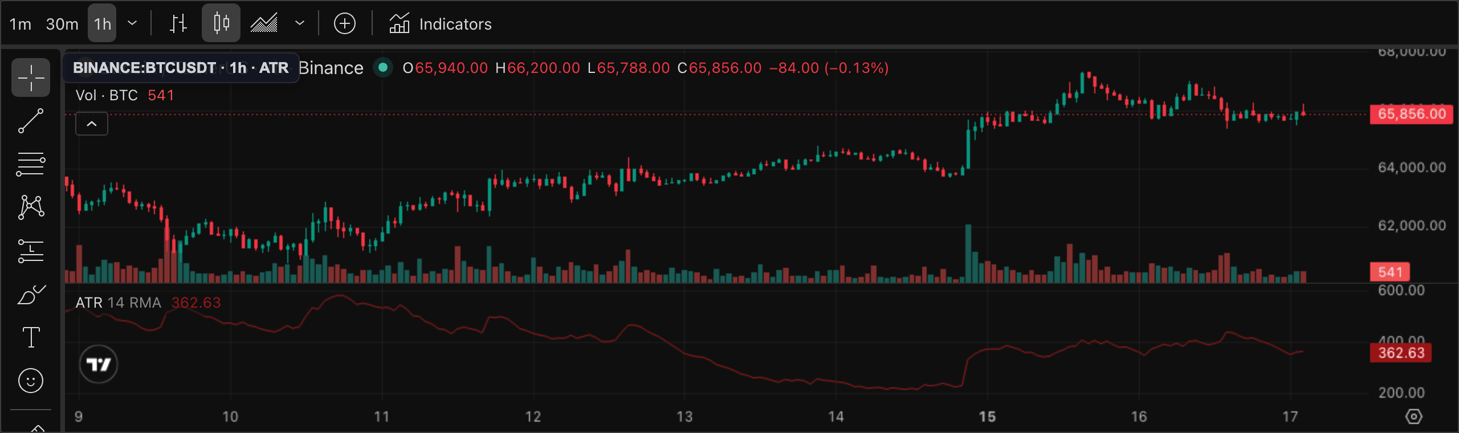Click the 362.63 ATR value label
The width and height of the screenshot is (1459, 433).
pos(1401,353)
